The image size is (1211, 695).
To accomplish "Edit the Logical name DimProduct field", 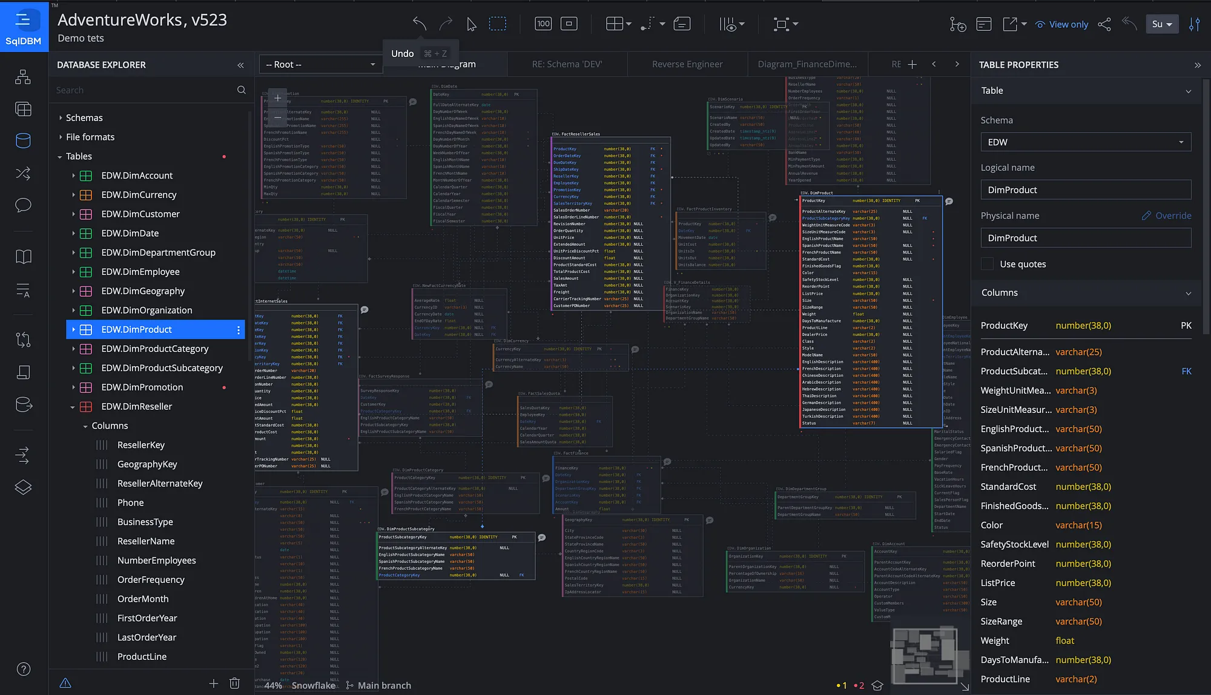I will click(1086, 189).
